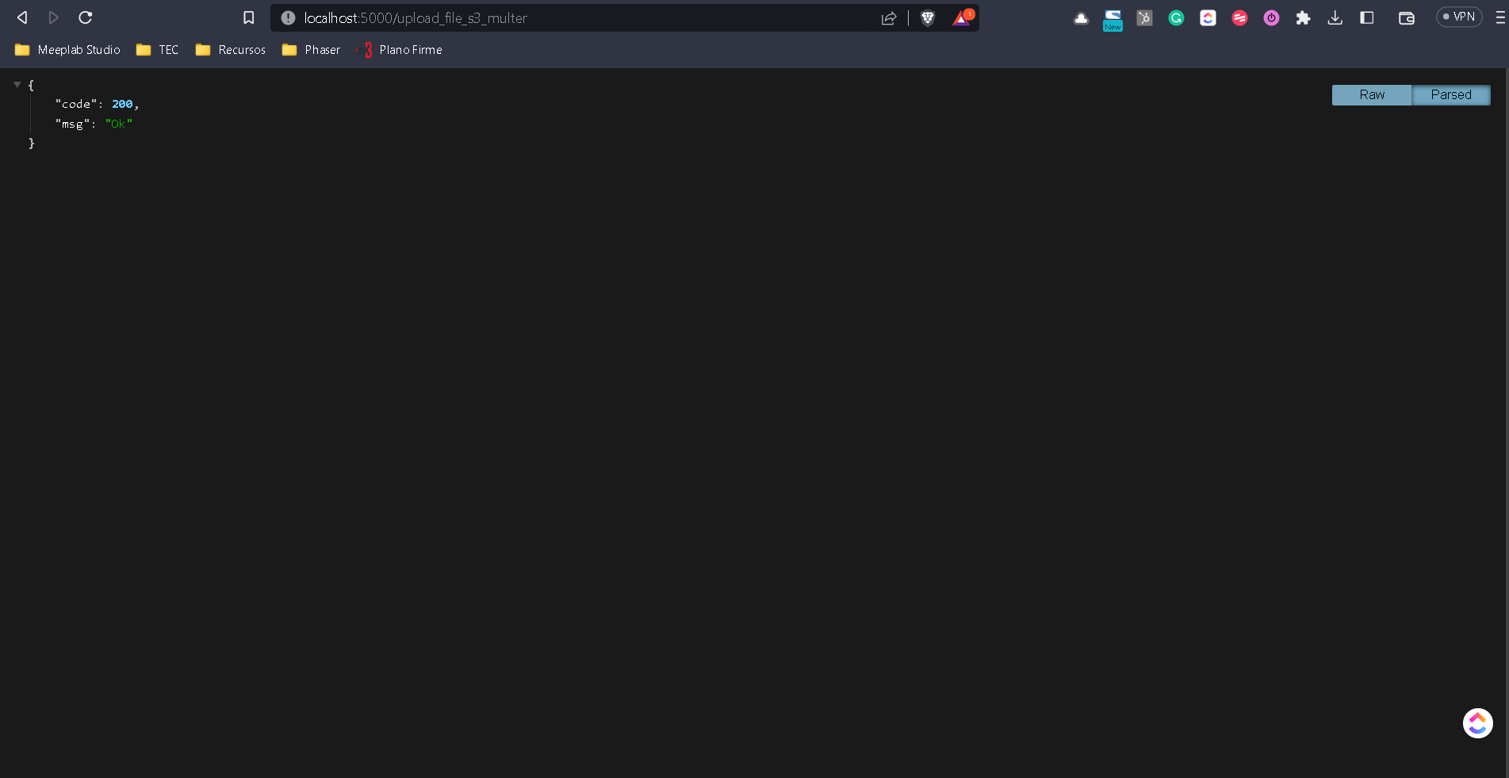
Task: Open the HubSpot extension icon
Action: click(x=1144, y=18)
